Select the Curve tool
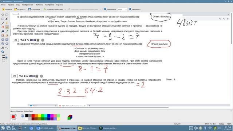 [7, 48]
